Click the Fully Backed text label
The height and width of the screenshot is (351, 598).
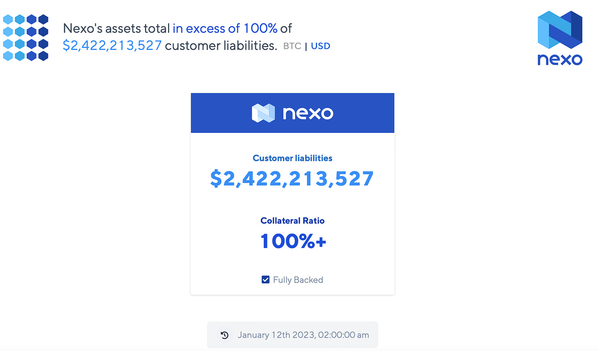298,280
